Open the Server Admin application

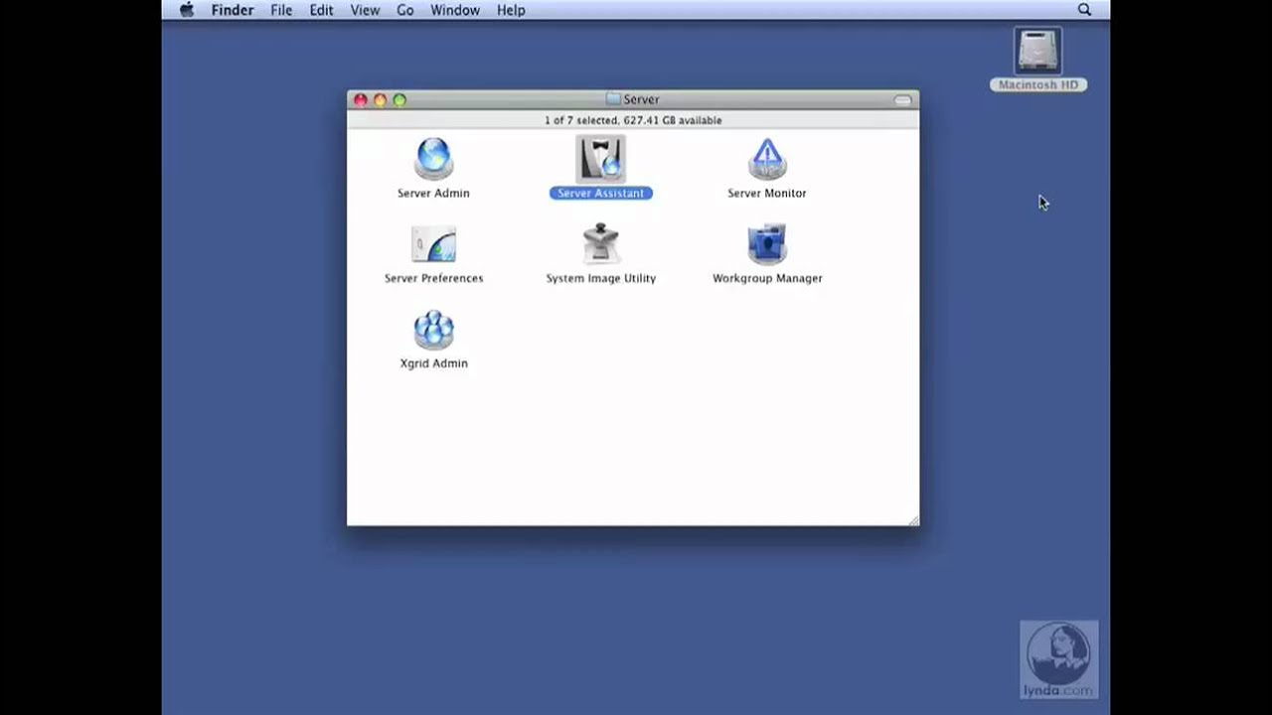pyautogui.click(x=433, y=159)
